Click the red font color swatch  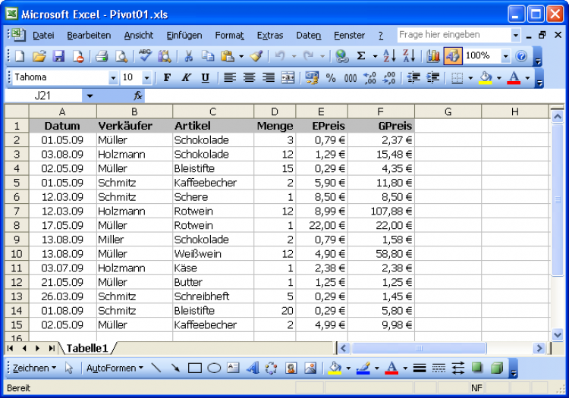[514, 77]
